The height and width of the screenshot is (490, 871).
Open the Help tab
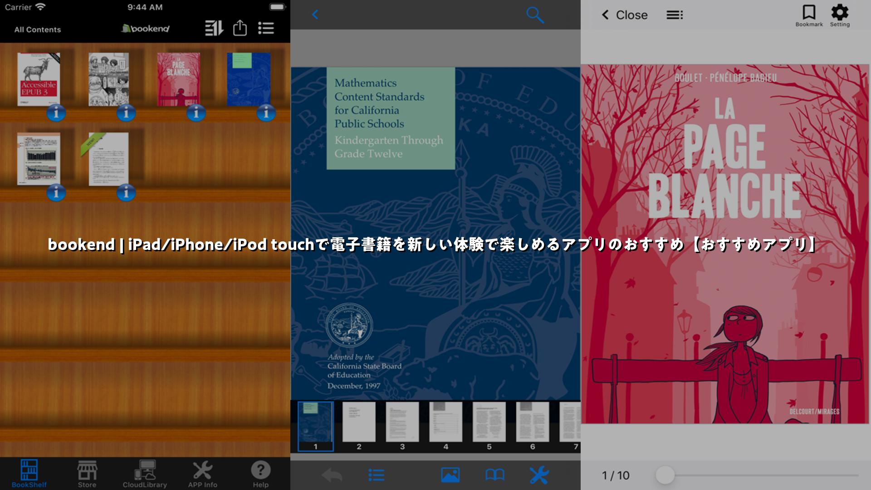coord(261,474)
